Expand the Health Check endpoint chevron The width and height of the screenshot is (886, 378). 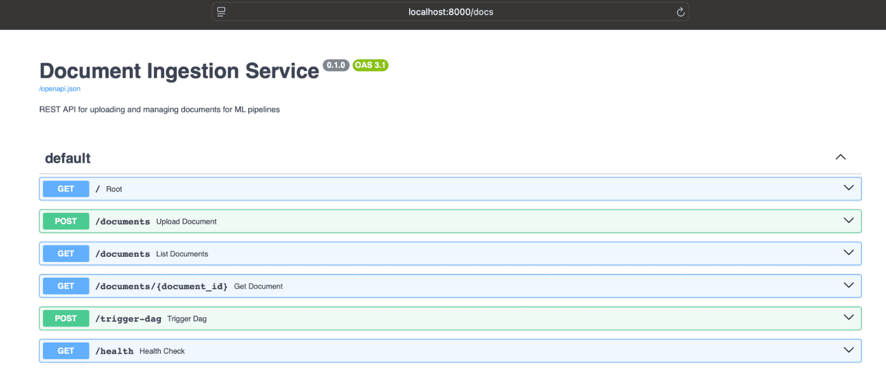[849, 350]
